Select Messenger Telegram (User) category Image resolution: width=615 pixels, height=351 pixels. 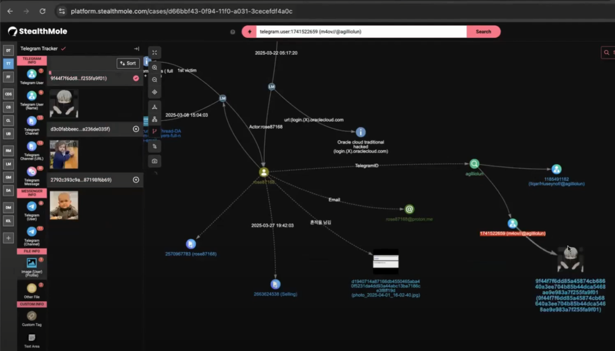pos(32,210)
